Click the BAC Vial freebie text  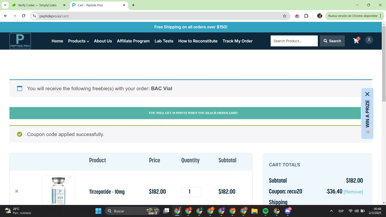(x=162, y=88)
